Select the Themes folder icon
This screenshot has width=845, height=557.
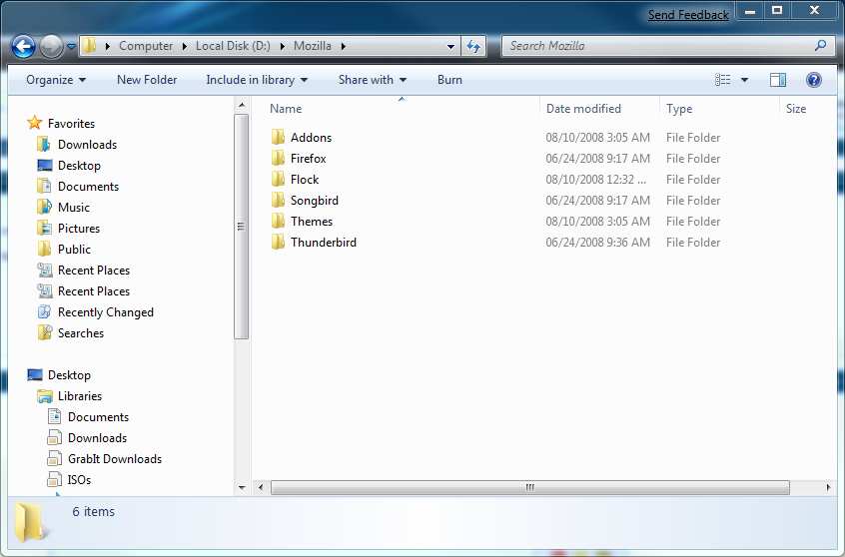click(278, 222)
